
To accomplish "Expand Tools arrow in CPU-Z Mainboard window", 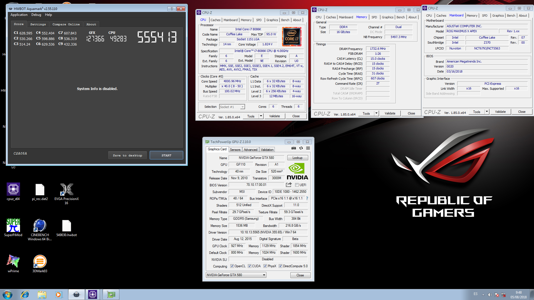I will [x=487, y=112].
